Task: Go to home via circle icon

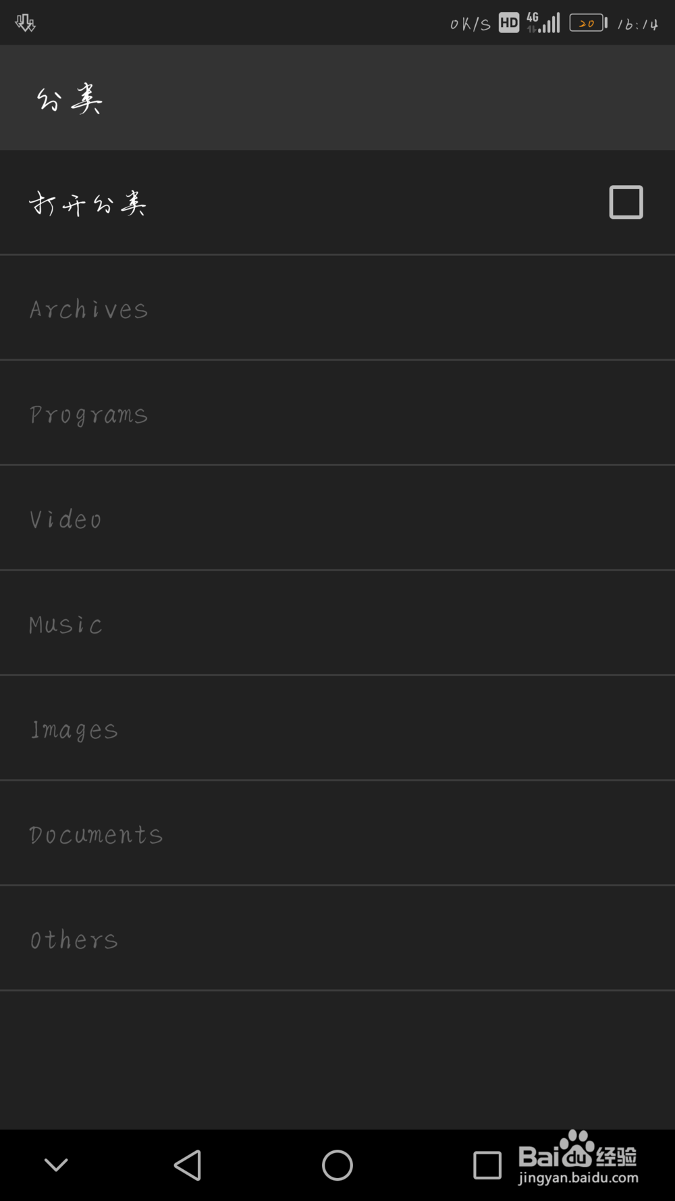Action: (x=337, y=1165)
